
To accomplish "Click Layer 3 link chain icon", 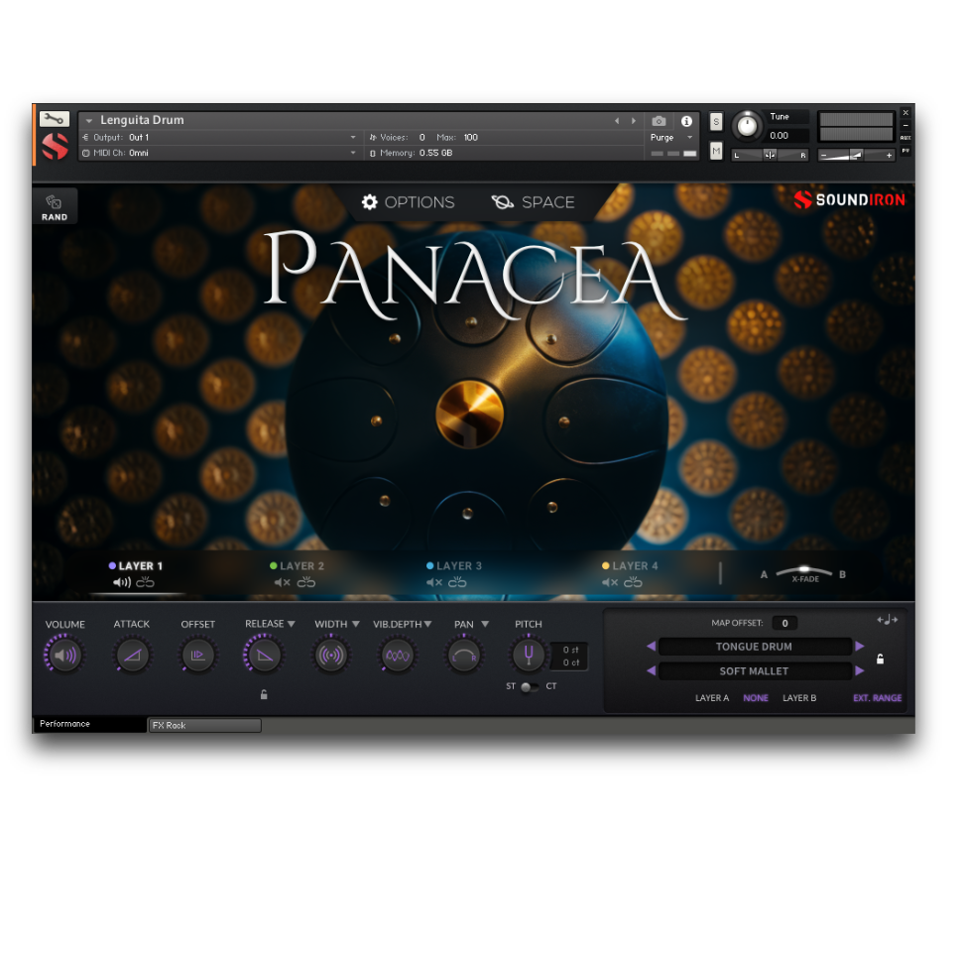I will point(457,583).
